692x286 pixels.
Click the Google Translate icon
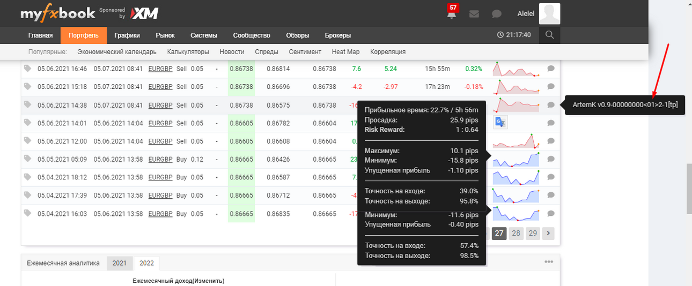tap(500, 123)
